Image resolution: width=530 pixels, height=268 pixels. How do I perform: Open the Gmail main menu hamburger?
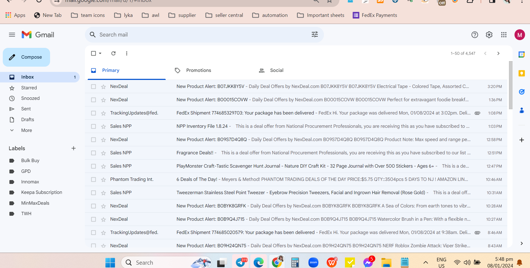(x=12, y=35)
